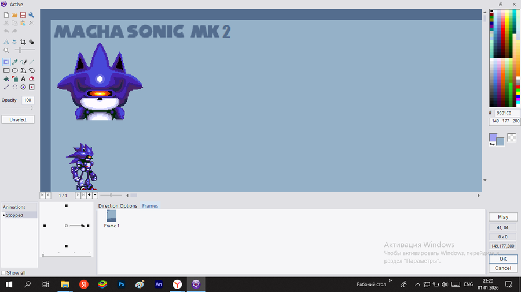Select the Frame 1 thumbnail
521x292 pixels.
click(111, 219)
